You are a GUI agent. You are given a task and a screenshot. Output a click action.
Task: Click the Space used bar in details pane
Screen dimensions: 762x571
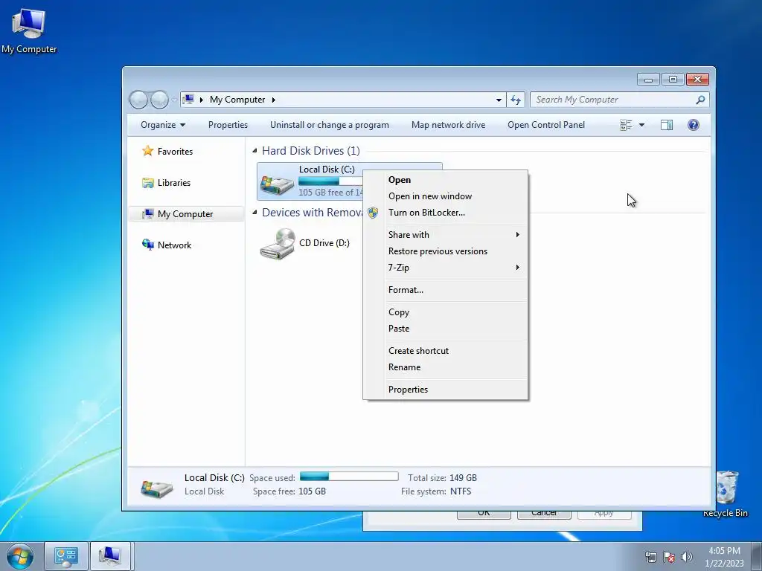coord(349,477)
